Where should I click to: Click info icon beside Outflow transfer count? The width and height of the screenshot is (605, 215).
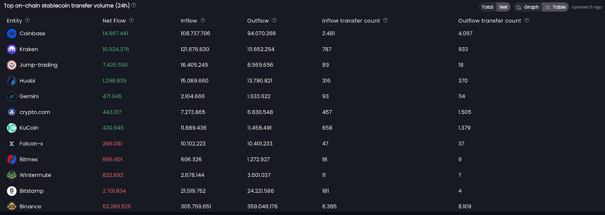tap(527, 20)
